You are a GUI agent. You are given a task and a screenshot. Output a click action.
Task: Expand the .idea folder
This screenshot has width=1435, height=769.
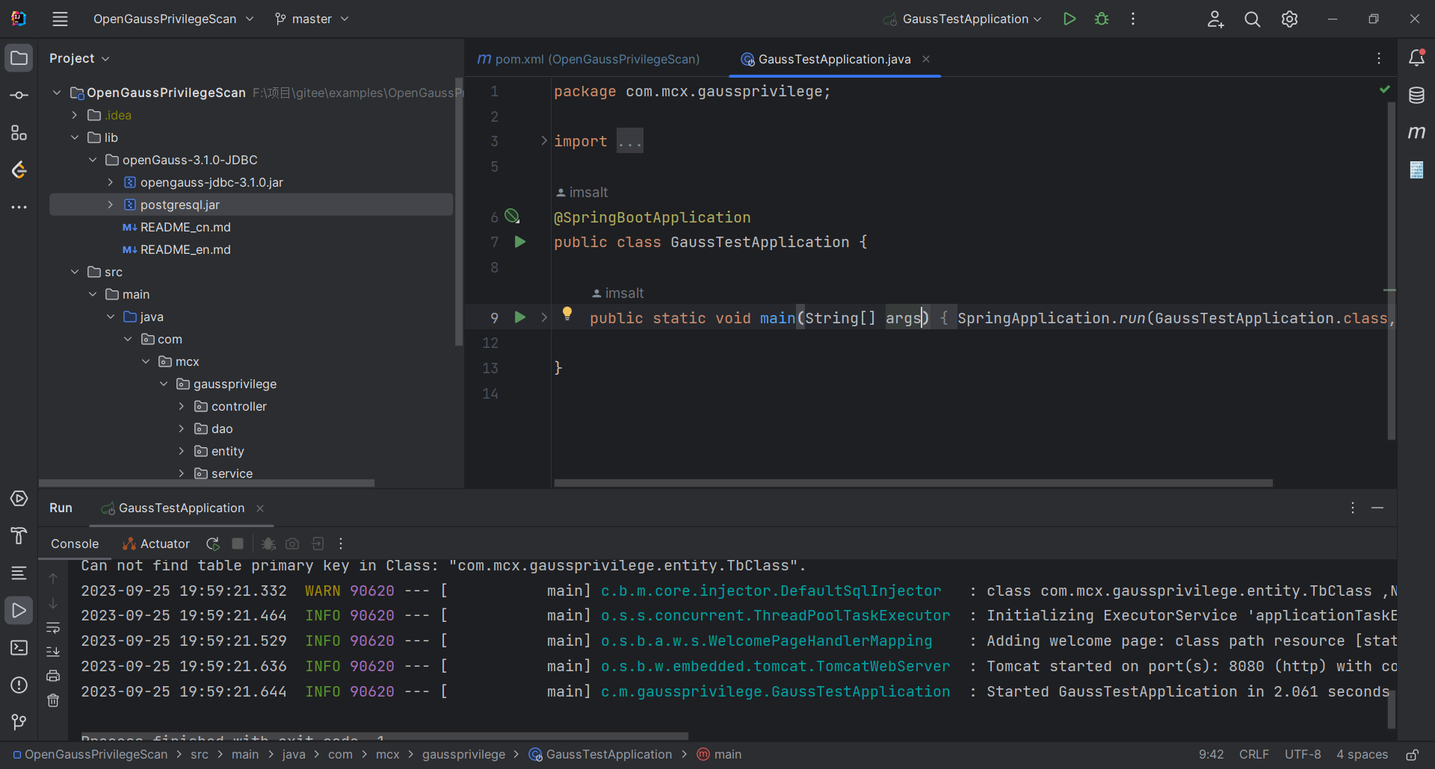[x=75, y=115]
